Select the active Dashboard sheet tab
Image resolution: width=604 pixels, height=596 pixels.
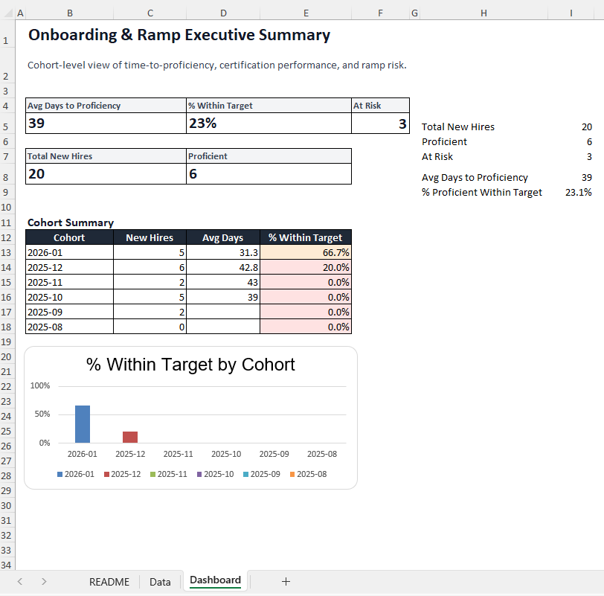pos(215,580)
